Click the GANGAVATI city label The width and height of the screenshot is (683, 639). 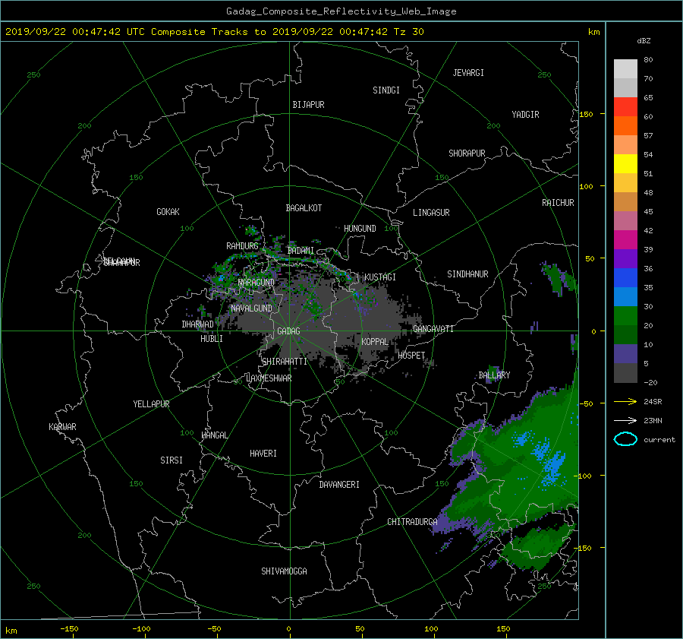433,329
